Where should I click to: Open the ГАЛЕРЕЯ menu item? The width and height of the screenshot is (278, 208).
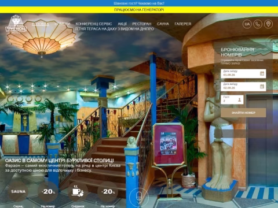(183, 24)
